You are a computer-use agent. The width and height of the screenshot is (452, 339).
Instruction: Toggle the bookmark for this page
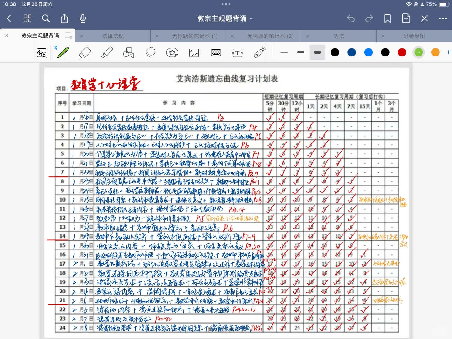(x=387, y=19)
